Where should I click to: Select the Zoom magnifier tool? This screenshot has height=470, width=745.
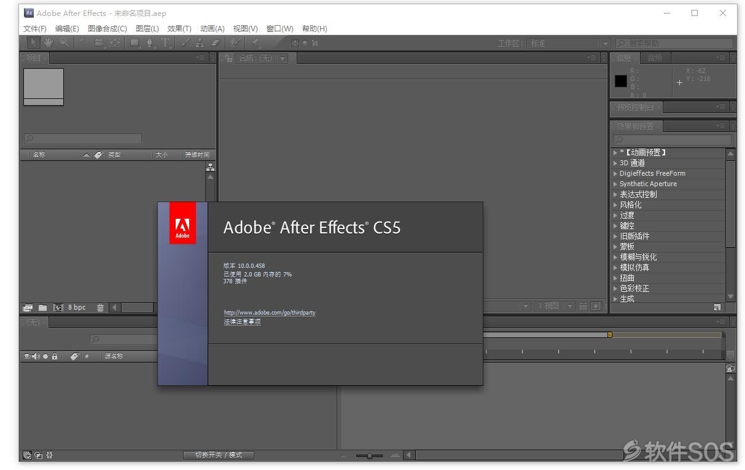64,43
